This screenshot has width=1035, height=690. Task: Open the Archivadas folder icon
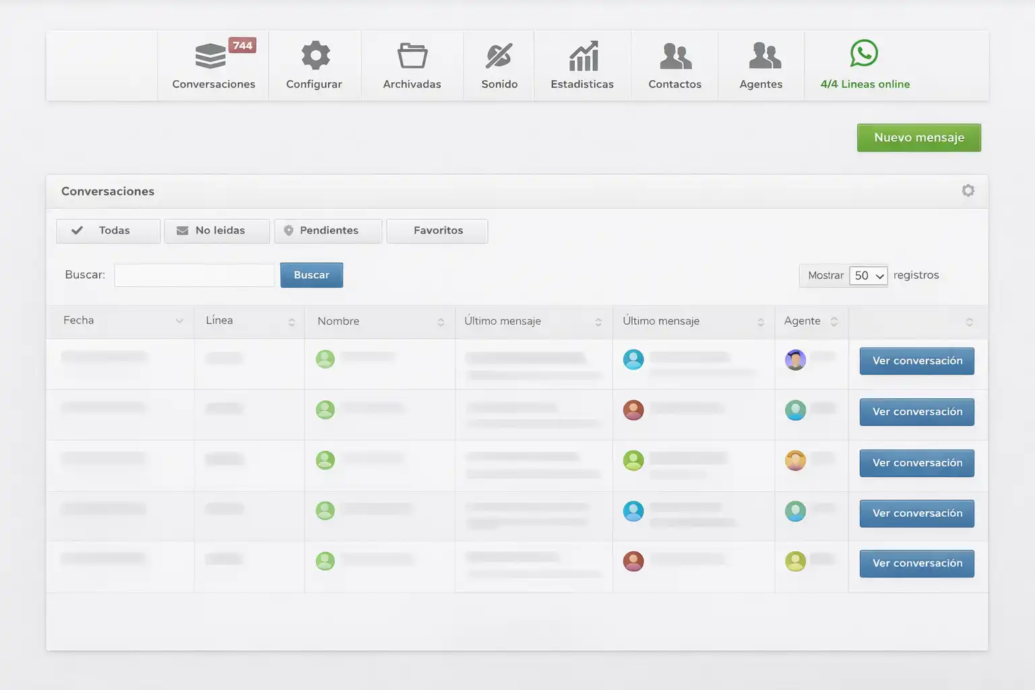[x=412, y=56]
